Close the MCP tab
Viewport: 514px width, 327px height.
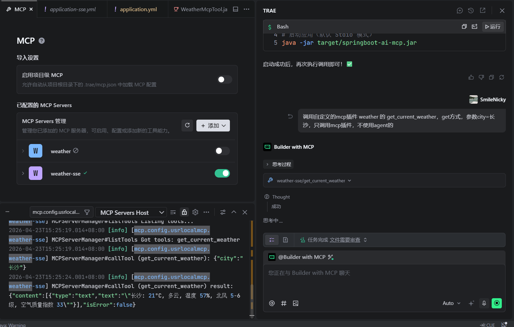pyautogui.click(x=31, y=9)
